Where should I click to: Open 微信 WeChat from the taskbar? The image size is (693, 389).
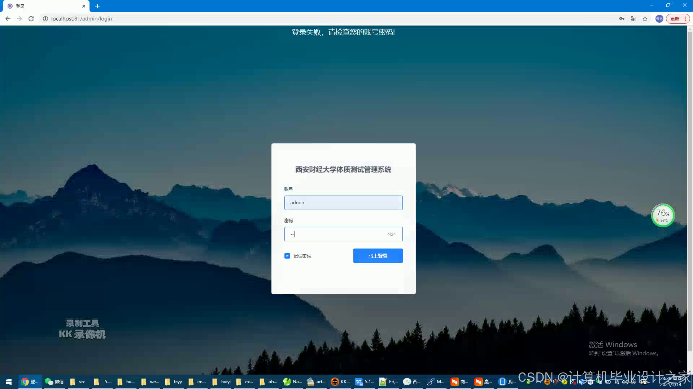coord(54,382)
